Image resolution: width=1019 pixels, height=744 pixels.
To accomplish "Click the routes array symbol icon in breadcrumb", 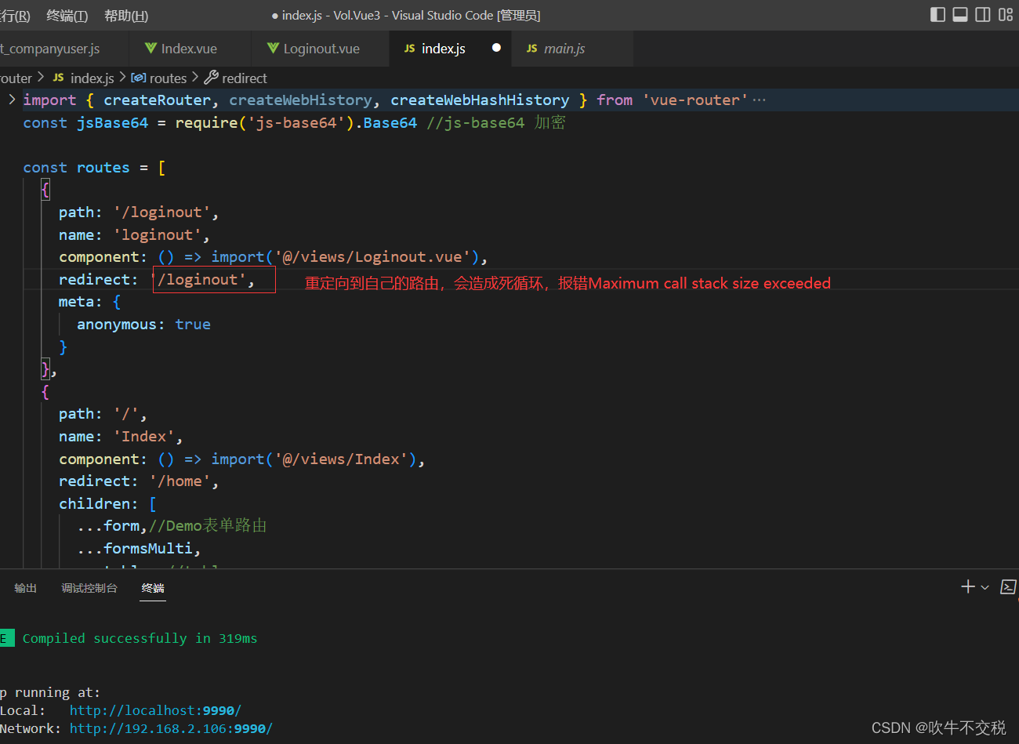I will 139,78.
